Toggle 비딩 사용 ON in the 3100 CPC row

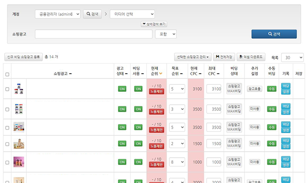coord(138,89)
